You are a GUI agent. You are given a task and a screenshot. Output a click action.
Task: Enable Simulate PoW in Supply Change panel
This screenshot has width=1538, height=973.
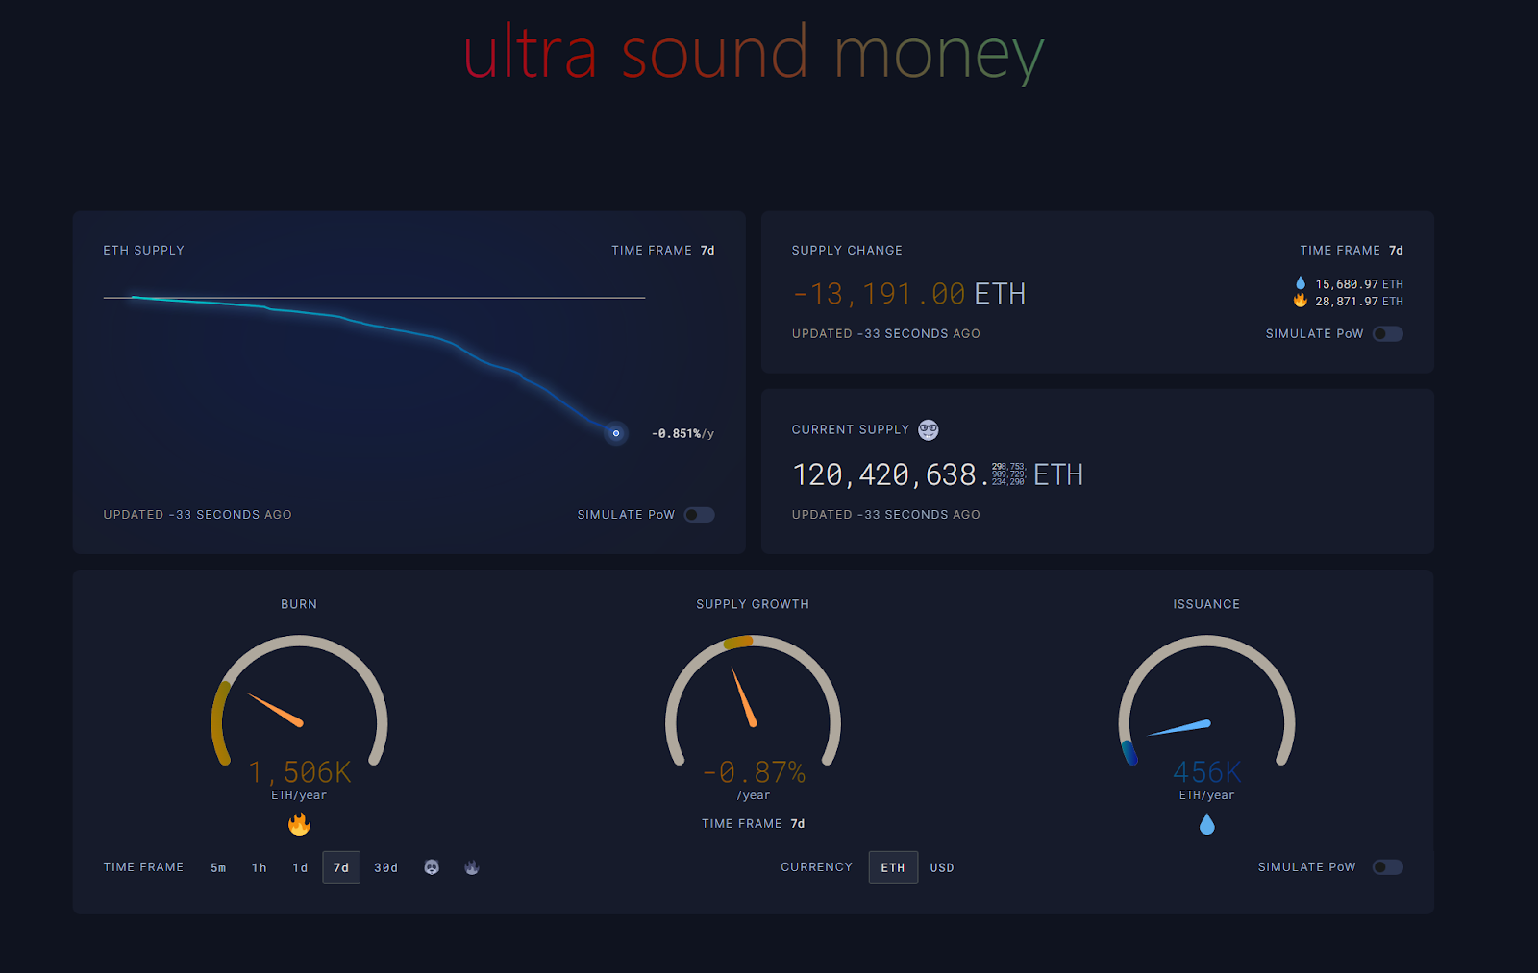click(1387, 334)
